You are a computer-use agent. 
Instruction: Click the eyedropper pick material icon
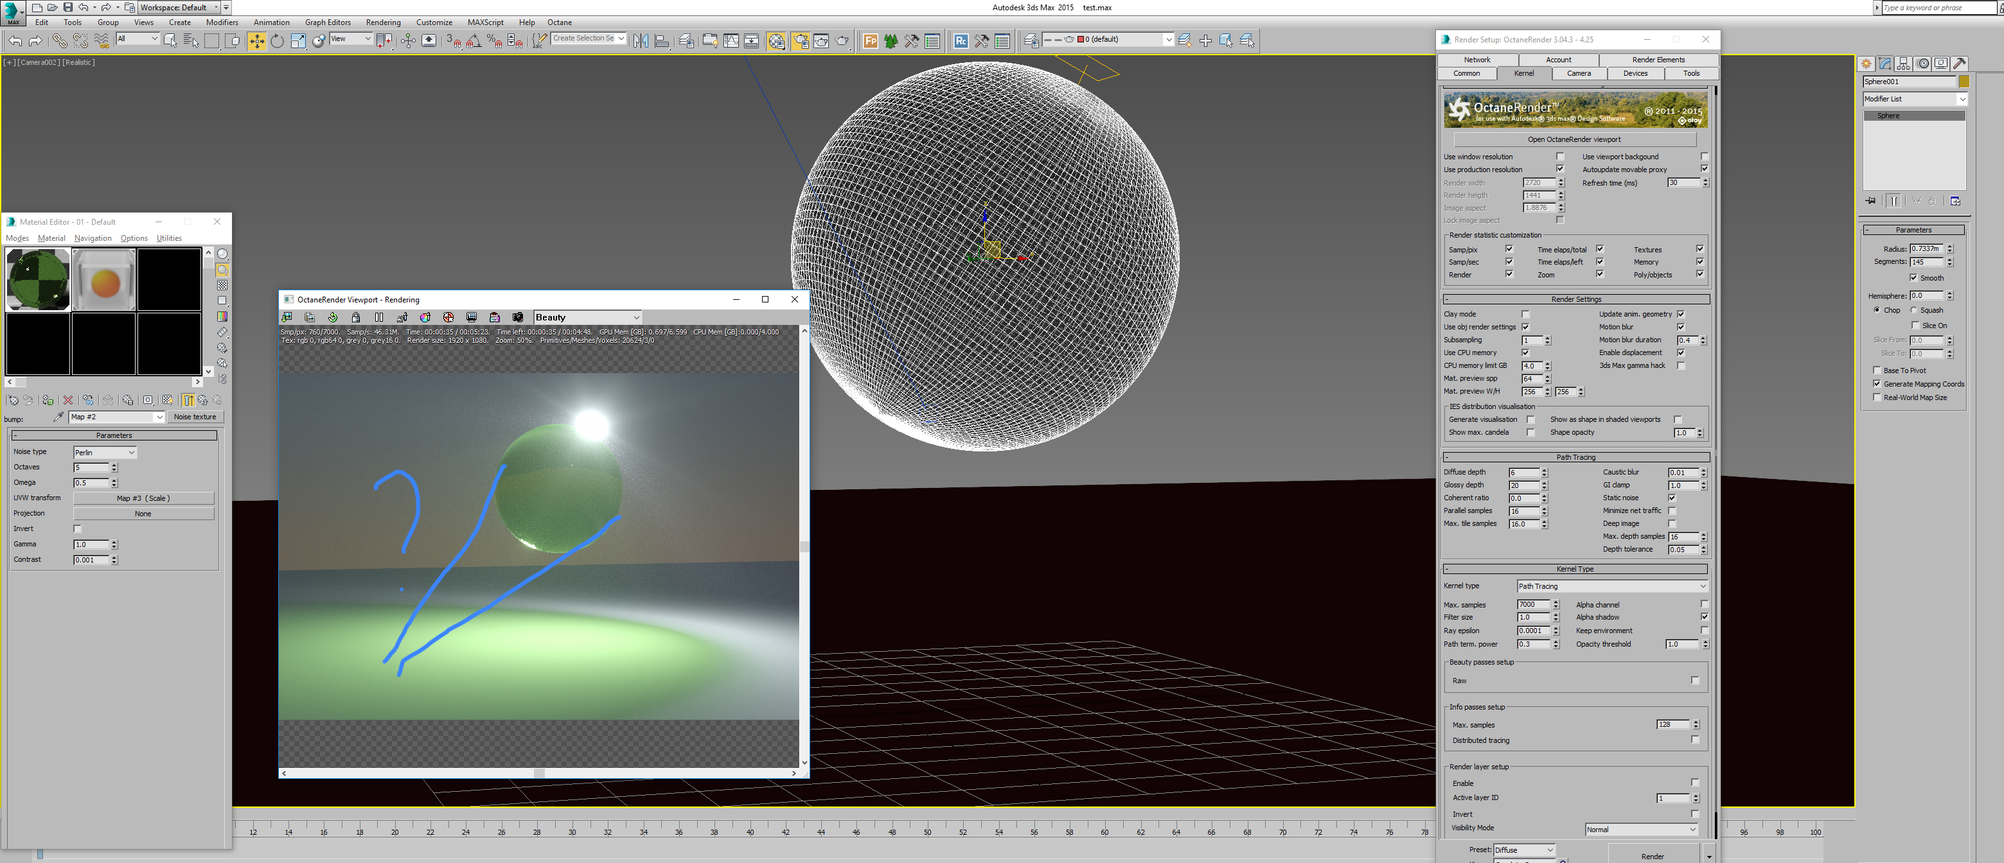[58, 417]
